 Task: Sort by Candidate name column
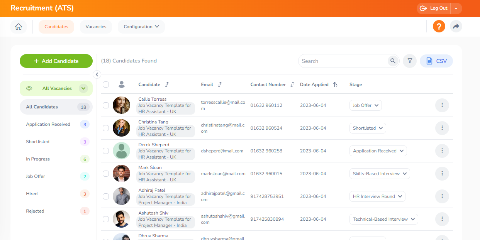(167, 85)
